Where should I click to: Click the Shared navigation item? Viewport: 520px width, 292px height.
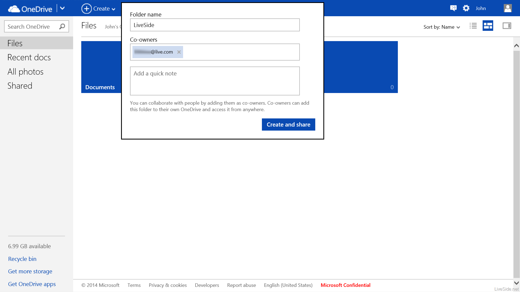20,85
